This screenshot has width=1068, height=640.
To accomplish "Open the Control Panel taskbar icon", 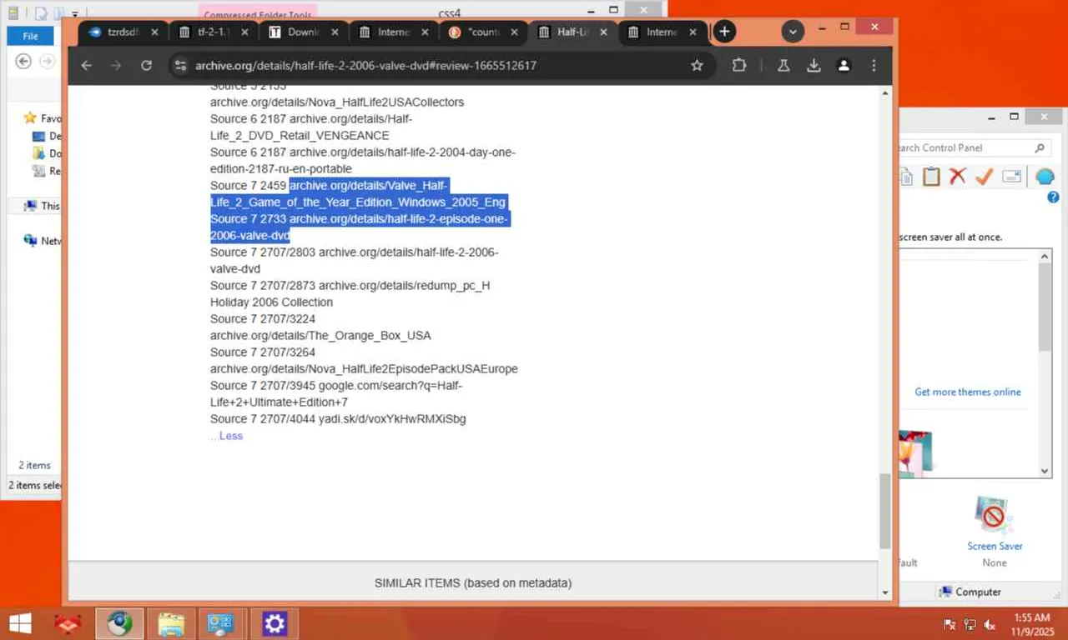I will pyautogui.click(x=220, y=623).
